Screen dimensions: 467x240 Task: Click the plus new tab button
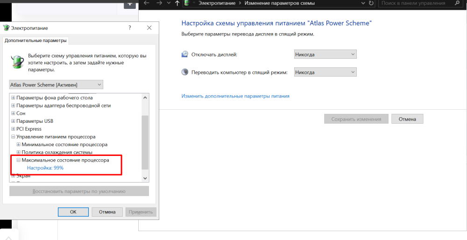point(130,4)
